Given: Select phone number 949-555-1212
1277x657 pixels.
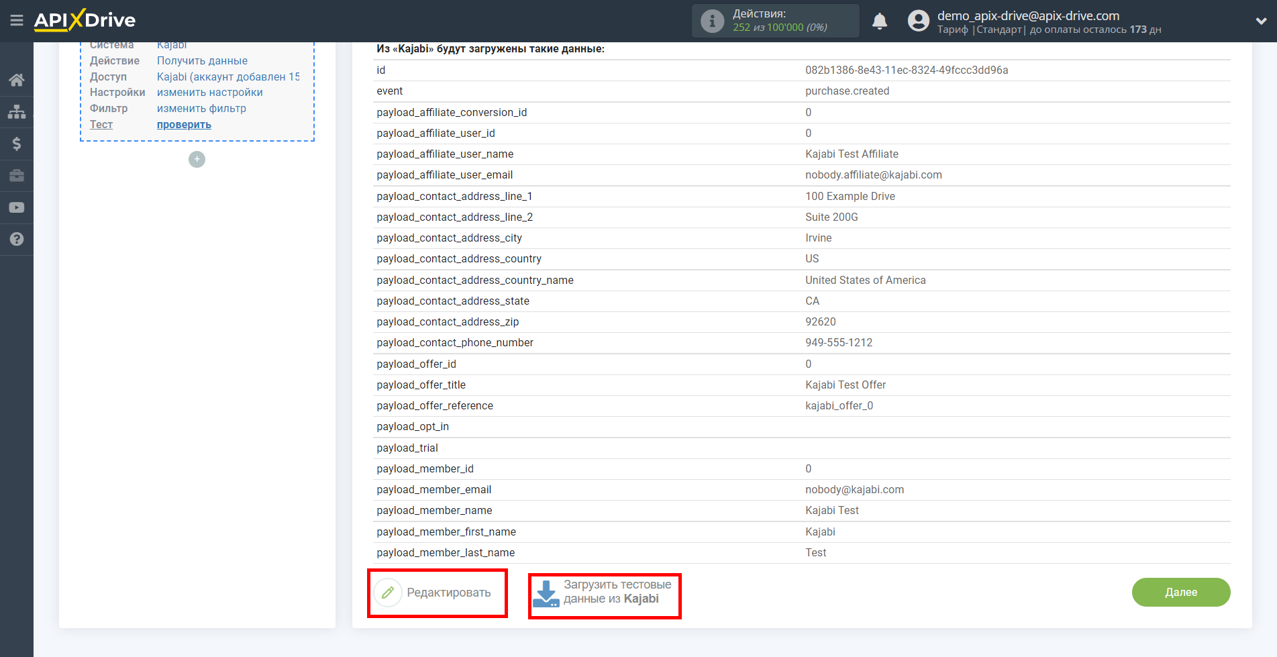Looking at the screenshot, I should point(839,342).
